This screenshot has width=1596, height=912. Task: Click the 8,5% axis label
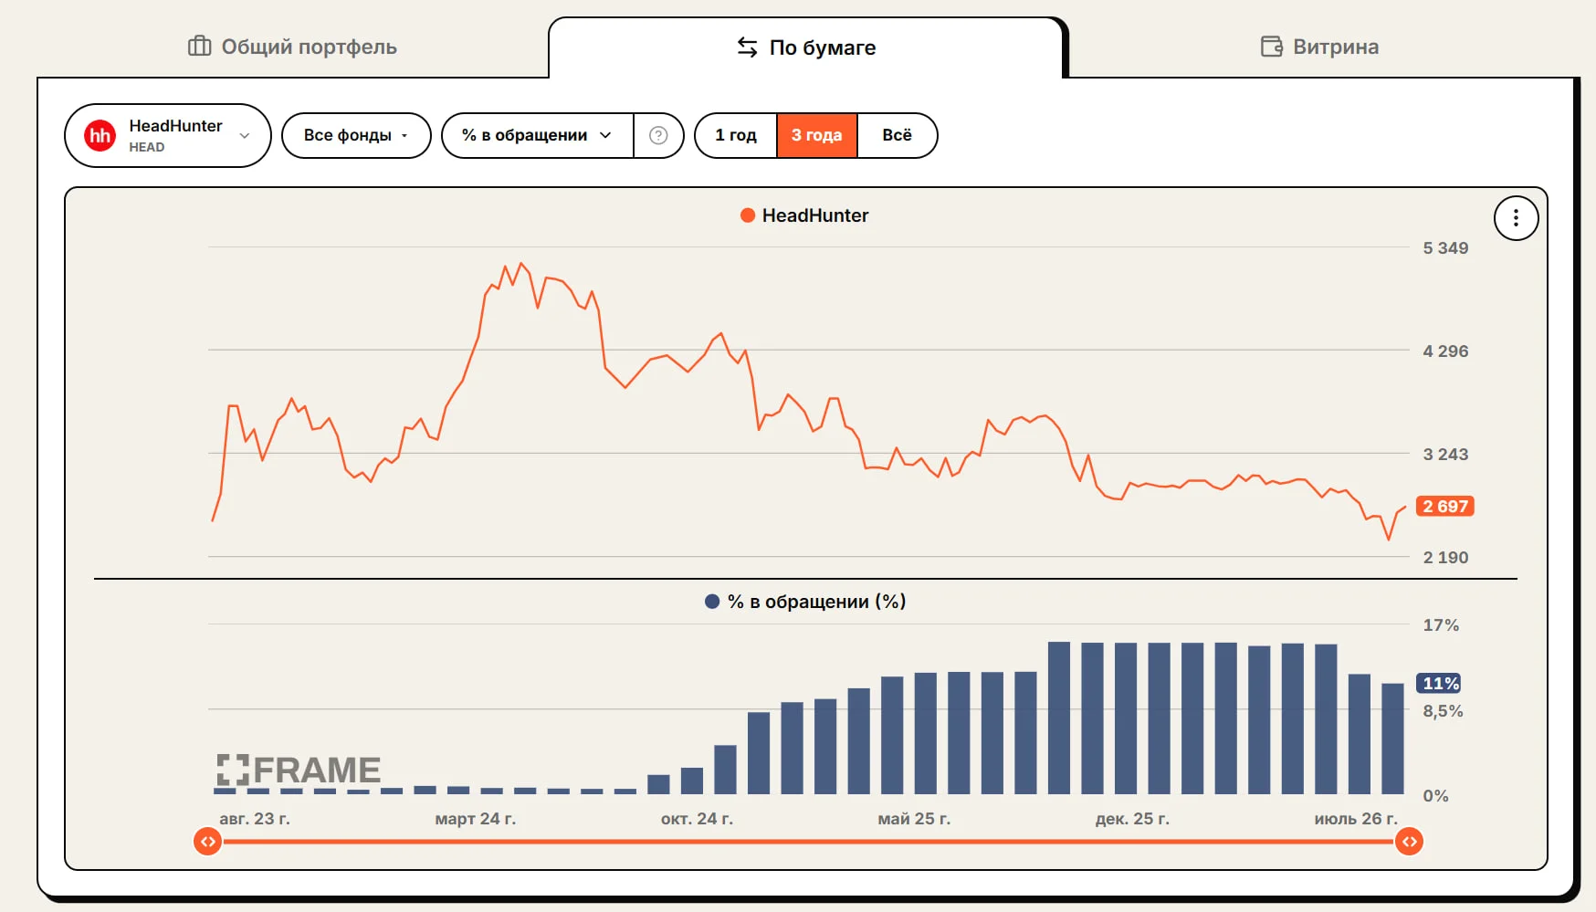pyautogui.click(x=1443, y=711)
